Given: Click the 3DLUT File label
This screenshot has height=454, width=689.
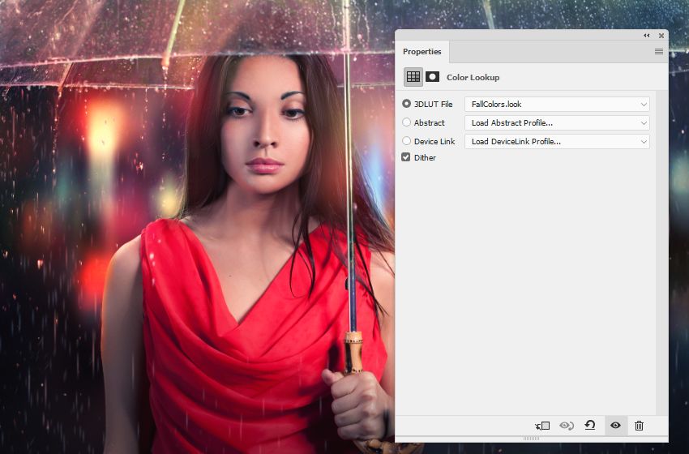Looking at the screenshot, I should [x=434, y=104].
